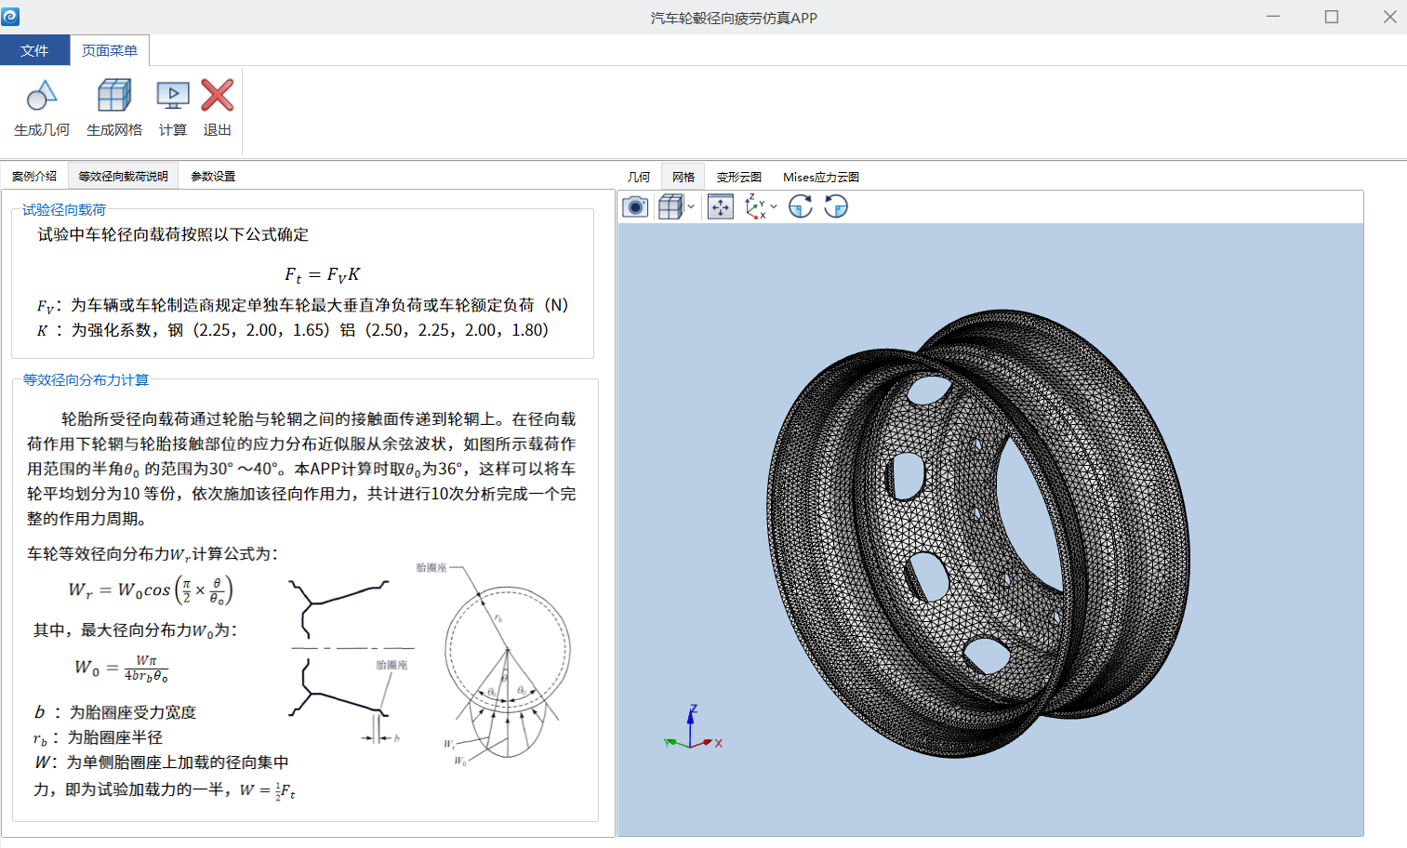Click the red 退出 exit icon
Image resolution: width=1407 pixels, height=848 pixels.
(x=218, y=96)
